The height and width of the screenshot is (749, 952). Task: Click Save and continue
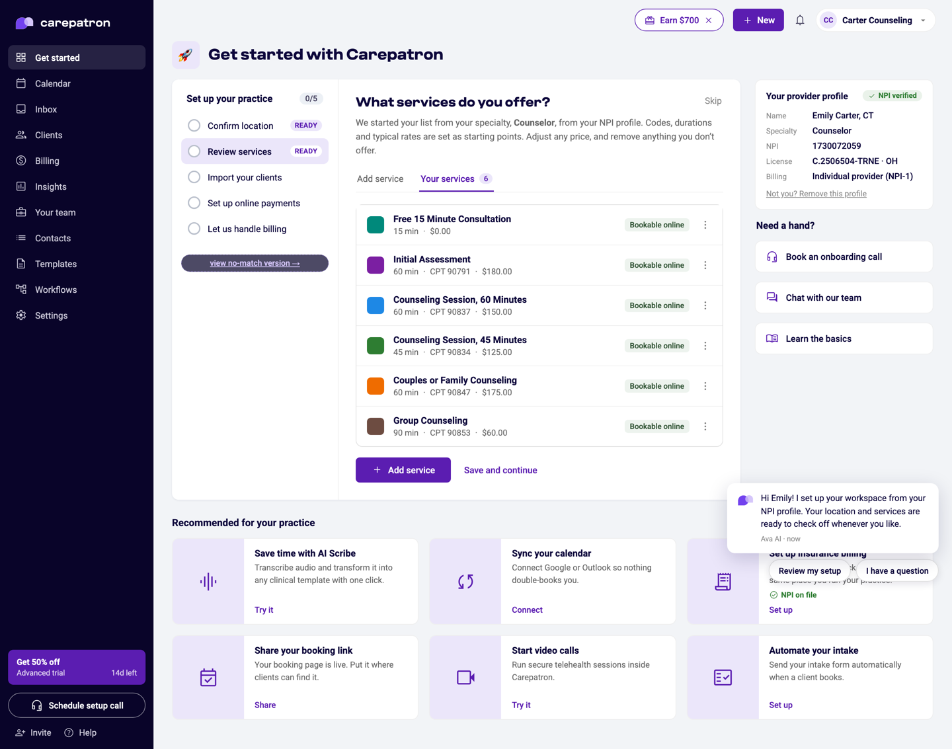tap(500, 470)
